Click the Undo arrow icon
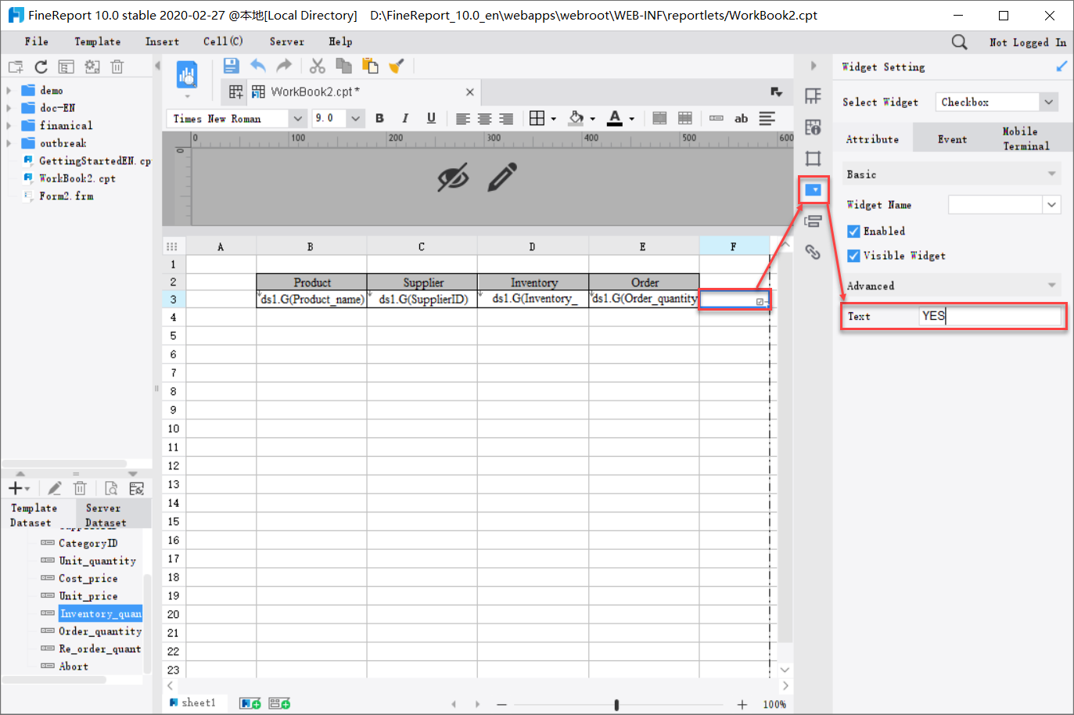The image size is (1074, 715). [258, 66]
